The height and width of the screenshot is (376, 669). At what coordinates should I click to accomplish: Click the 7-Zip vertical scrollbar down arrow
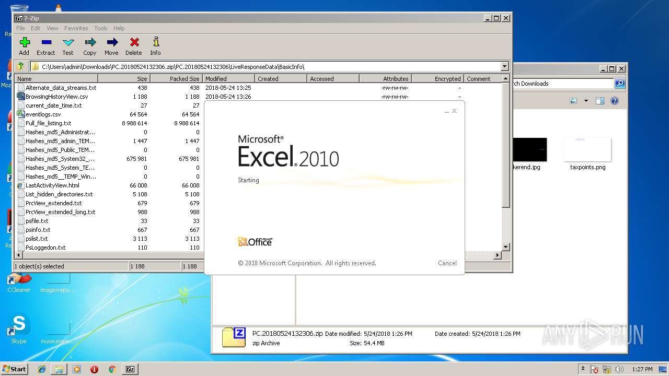tap(505, 247)
